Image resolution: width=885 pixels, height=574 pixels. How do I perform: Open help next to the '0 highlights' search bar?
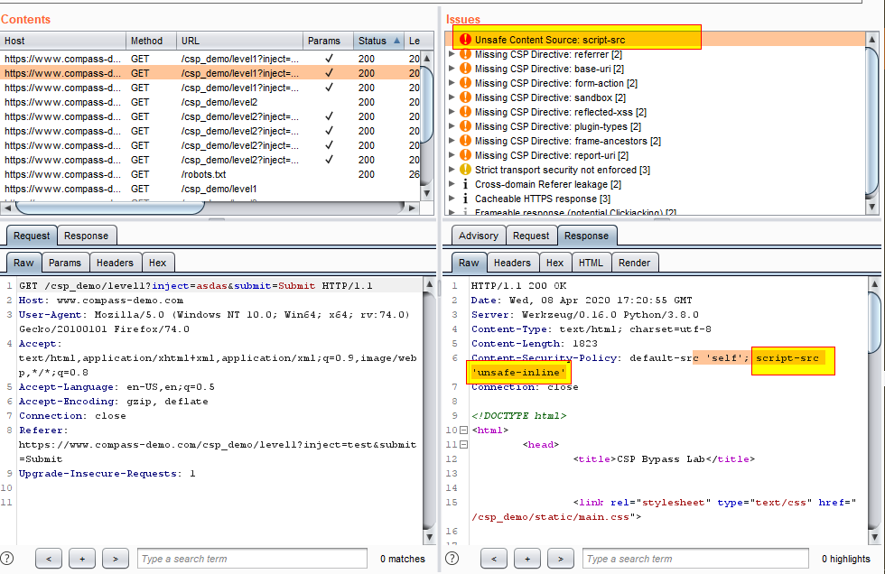(x=452, y=559)
